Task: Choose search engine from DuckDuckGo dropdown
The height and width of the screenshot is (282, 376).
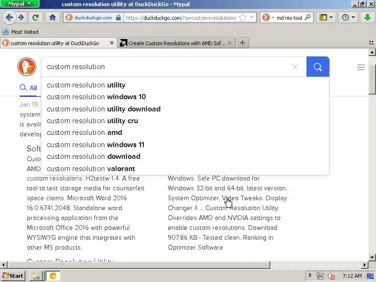Action: click(x=268, y=17)
